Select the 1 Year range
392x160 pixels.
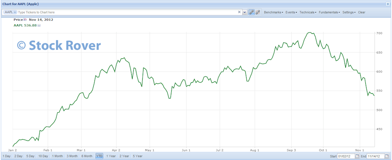point(111,156)
